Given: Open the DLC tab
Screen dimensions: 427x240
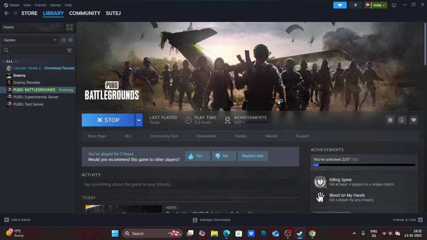Looking at the screenshot, I should pyautogui.click(x=128, y=136).
